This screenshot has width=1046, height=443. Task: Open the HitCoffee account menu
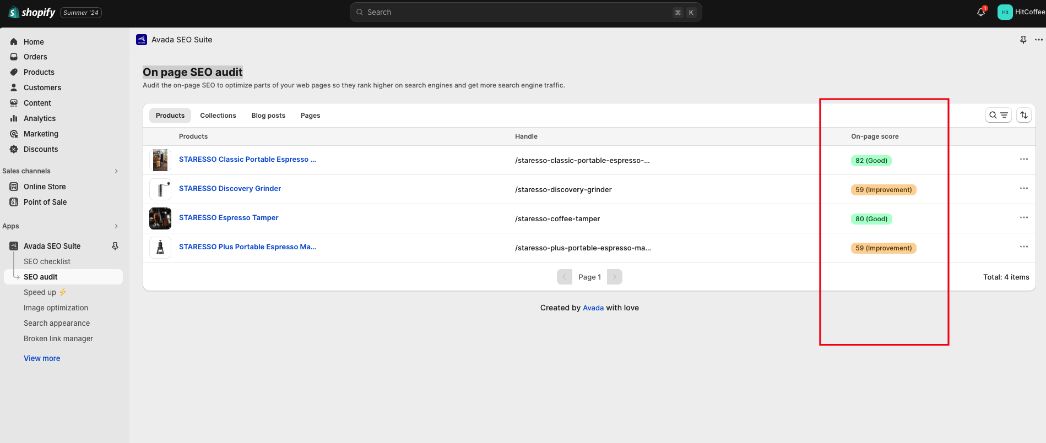(1021, 12)
